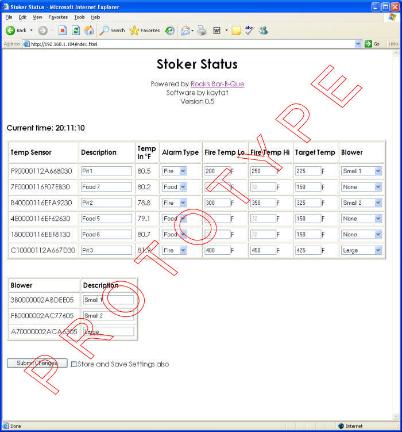Edit Fire Temp Hi 450 field
Viewport: 402px width, 432px height.
(263, 250)
